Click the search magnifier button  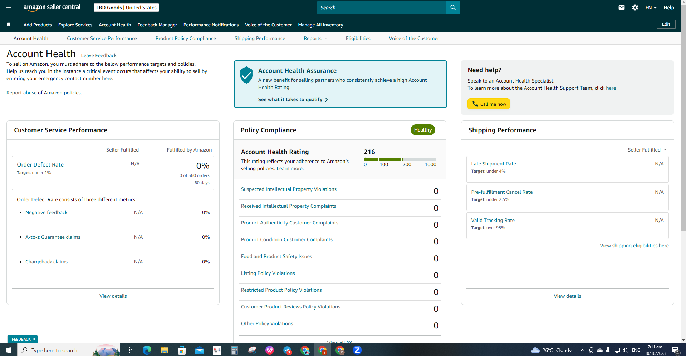[453, 8]
